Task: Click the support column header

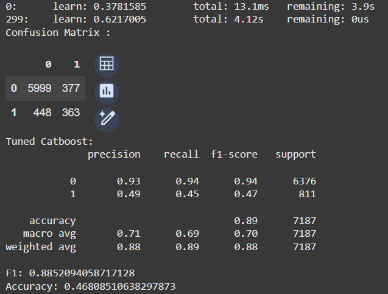Action: pyautogui.click(x=295, y=154)
